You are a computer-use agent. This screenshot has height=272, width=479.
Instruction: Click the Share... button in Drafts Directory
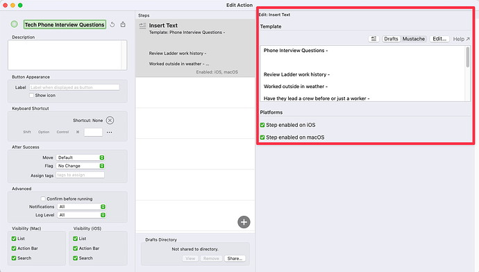pos(235,258)
